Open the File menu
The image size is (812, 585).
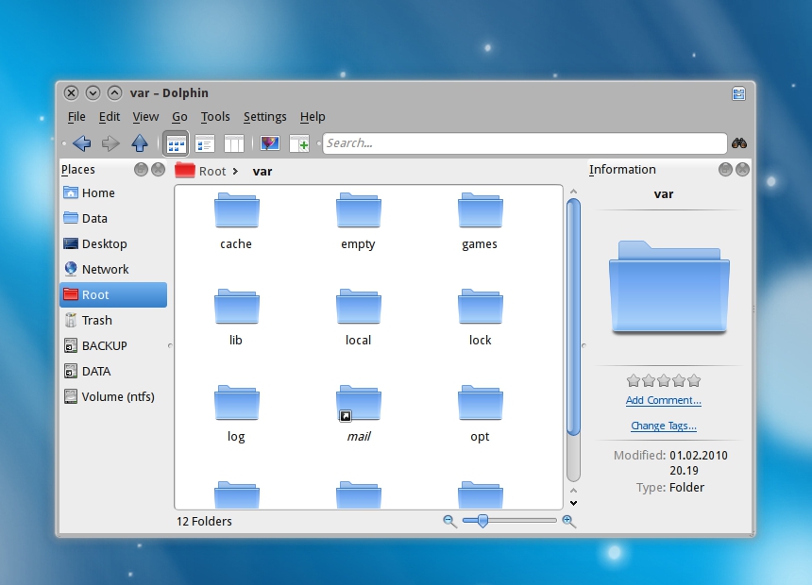(76, 117)
